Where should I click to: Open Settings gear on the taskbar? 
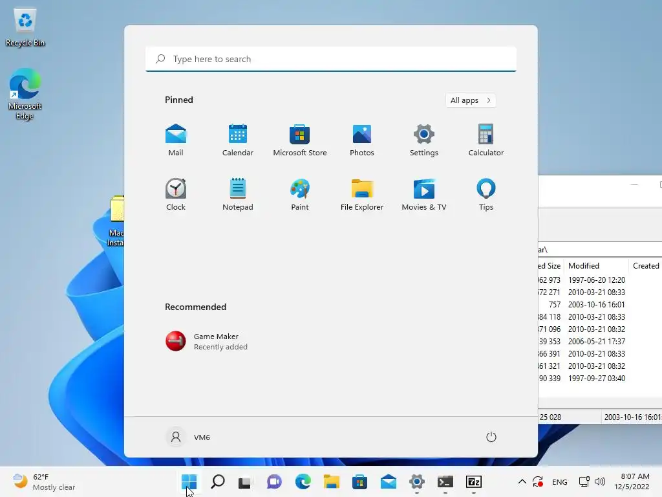(x=417, y=481)
